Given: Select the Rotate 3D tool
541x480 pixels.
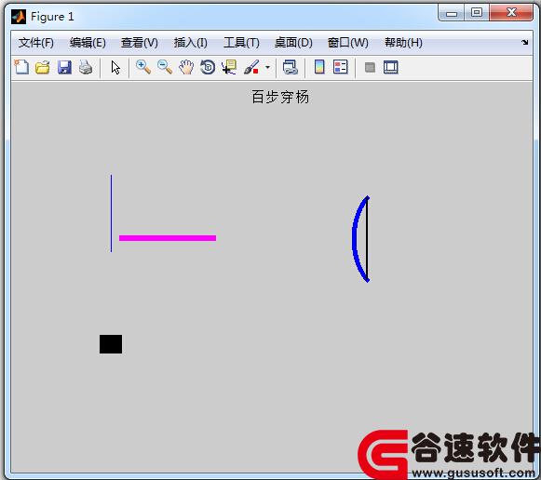Looking at the screenshot, I should (x=208, y=67).
